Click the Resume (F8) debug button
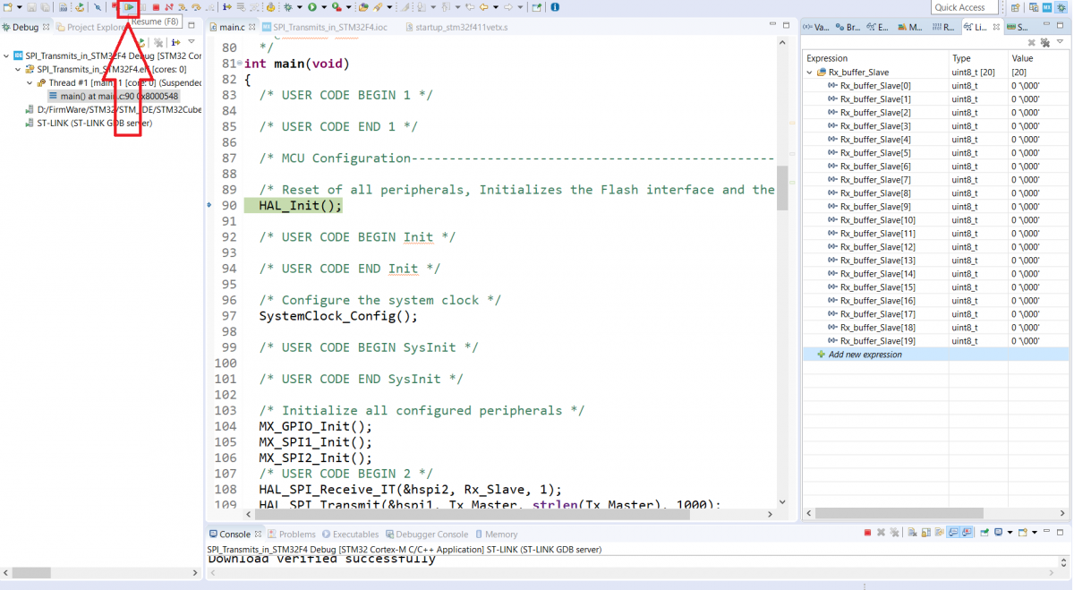 click(129, 7)
